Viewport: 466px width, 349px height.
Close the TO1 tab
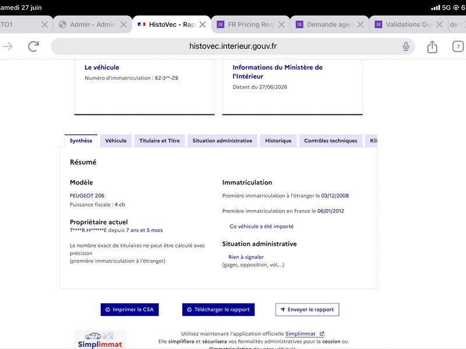[45, 24]
